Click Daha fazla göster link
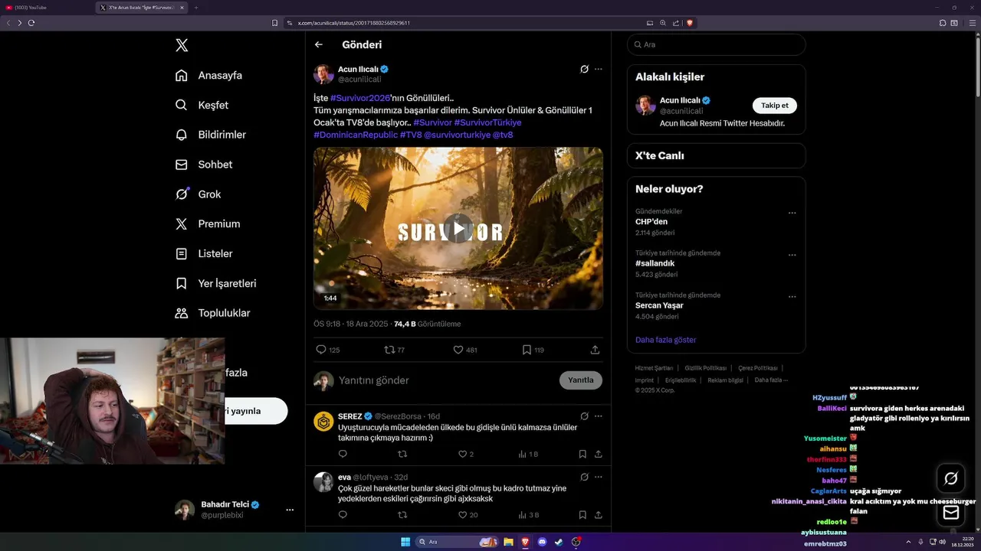The image size is (981, 551). point(665,340)
